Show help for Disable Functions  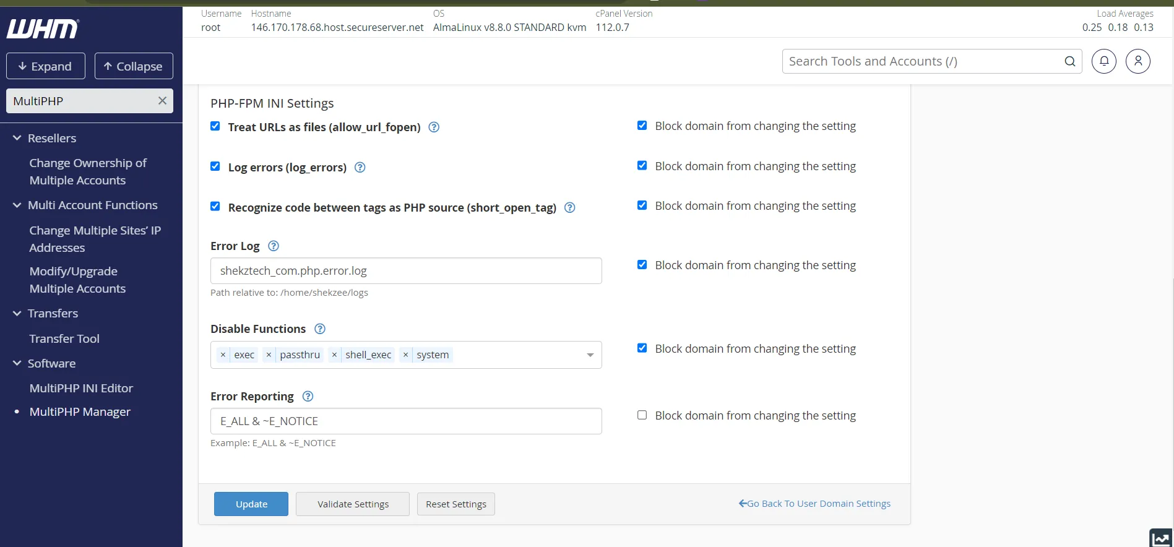(x=320, y=329)
